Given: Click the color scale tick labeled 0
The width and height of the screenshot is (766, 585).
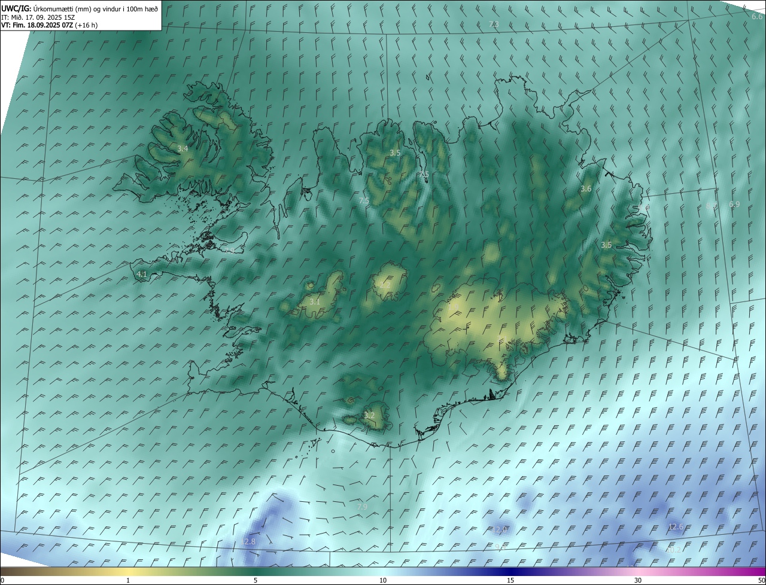Looking at the screenshot, I should pyautogui.click(x=2, y=581).
